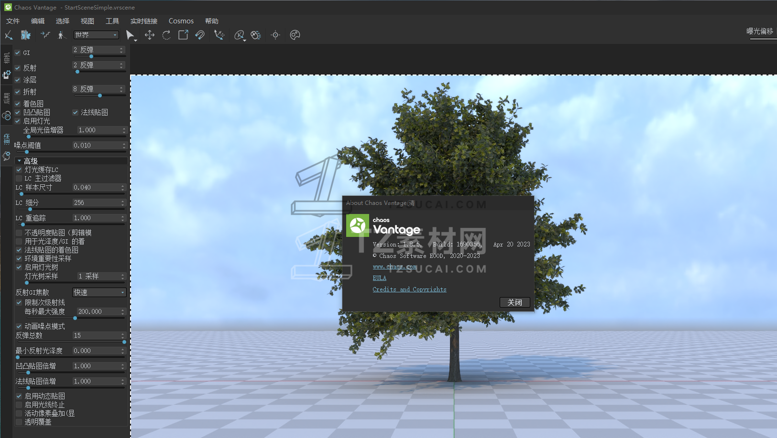This screenshot has width=777, height=438.
Task: Click the walking person toolbar icon
Action: click(x=61, y=35)
